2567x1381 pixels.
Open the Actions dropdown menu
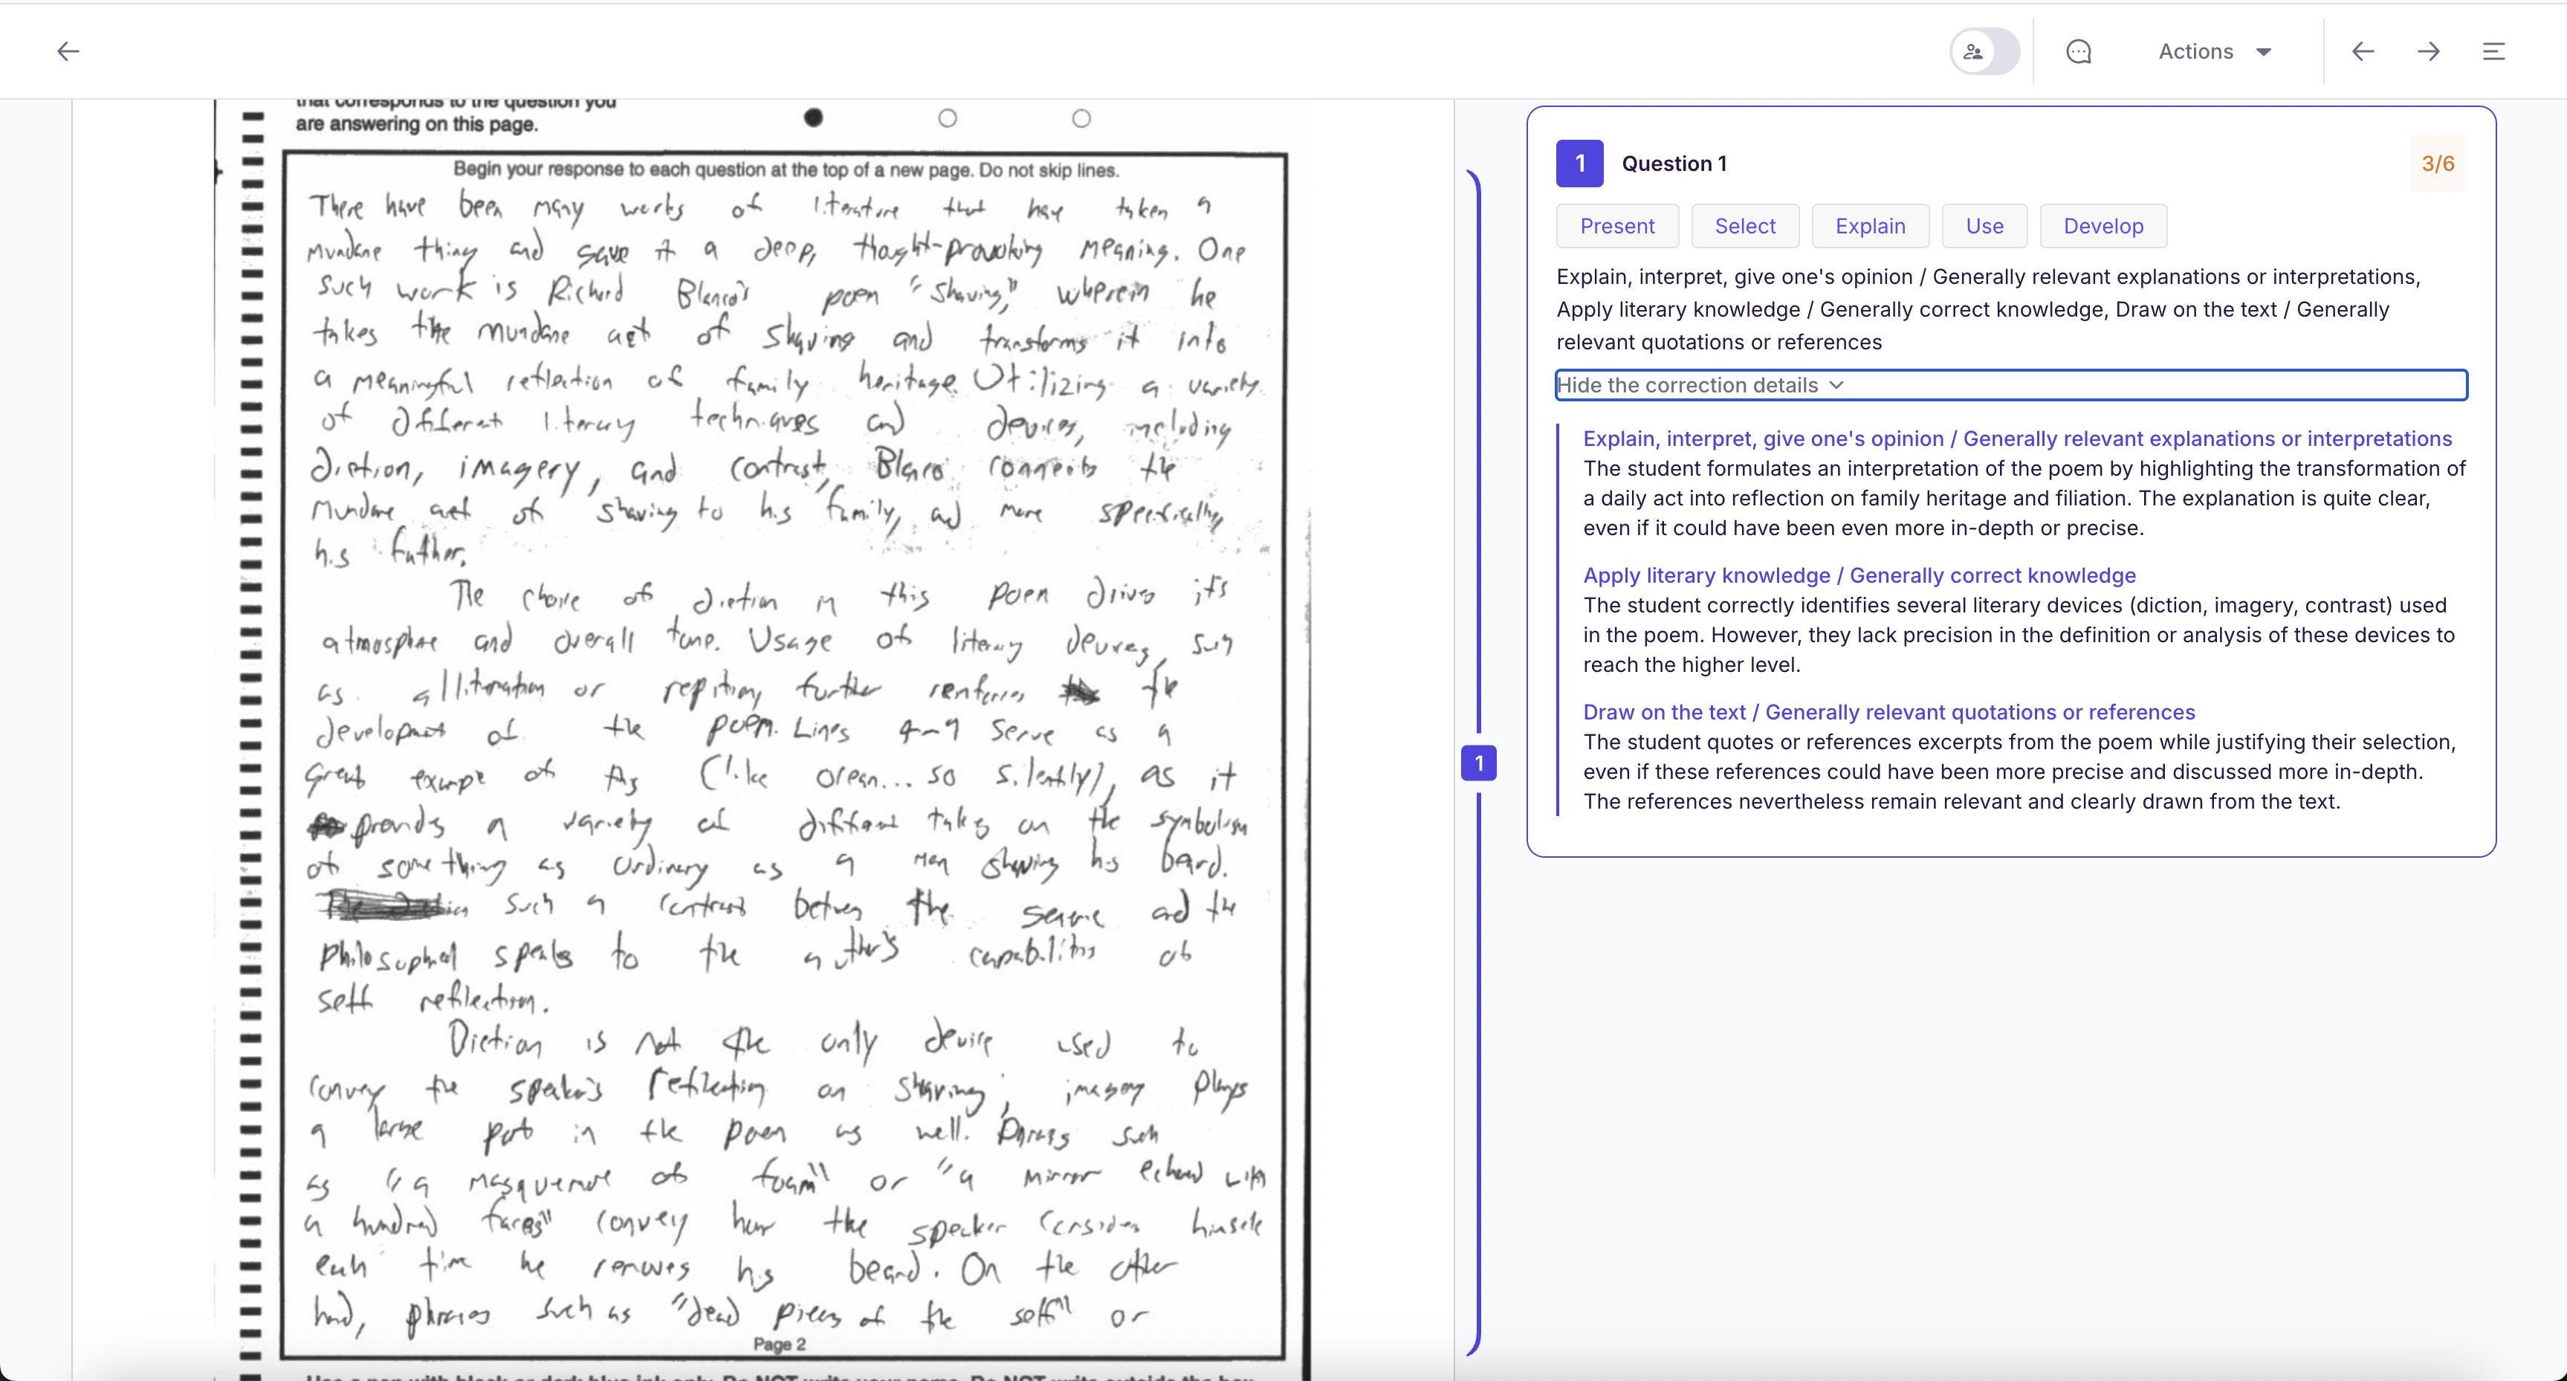2213,52
